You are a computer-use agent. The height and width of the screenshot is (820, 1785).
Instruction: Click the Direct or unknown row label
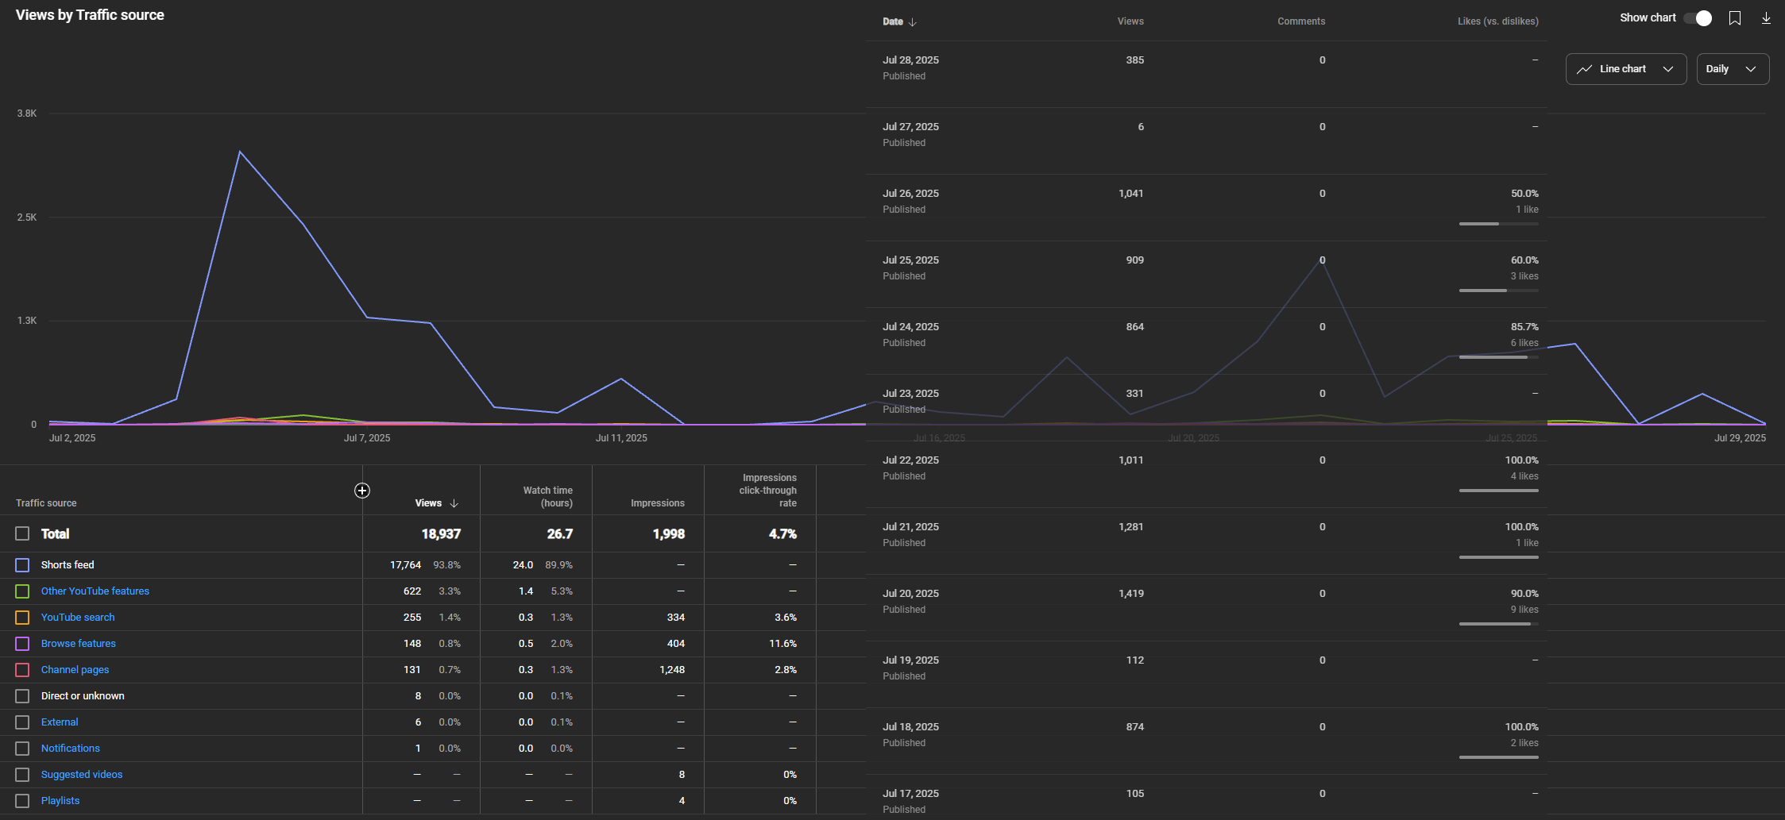click(x=83, y=696)
